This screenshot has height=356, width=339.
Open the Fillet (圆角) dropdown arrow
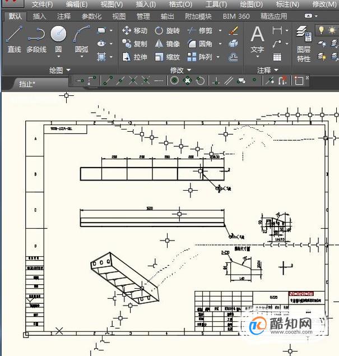[220, 44]
